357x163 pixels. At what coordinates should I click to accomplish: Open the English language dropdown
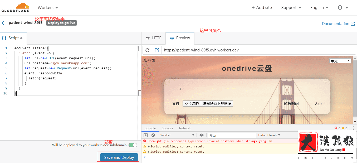pyautogui.click(x=319, y=7)
